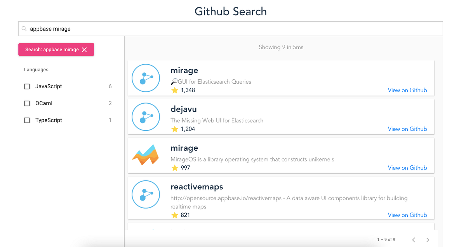466x247 pixels.
Task: Click inside the search input field
Action: [x=155, y=28]
